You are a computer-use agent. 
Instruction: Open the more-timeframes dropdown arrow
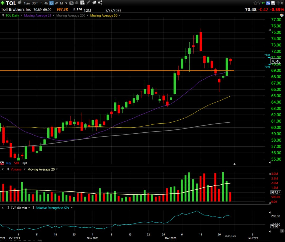(x=66, y=3)
